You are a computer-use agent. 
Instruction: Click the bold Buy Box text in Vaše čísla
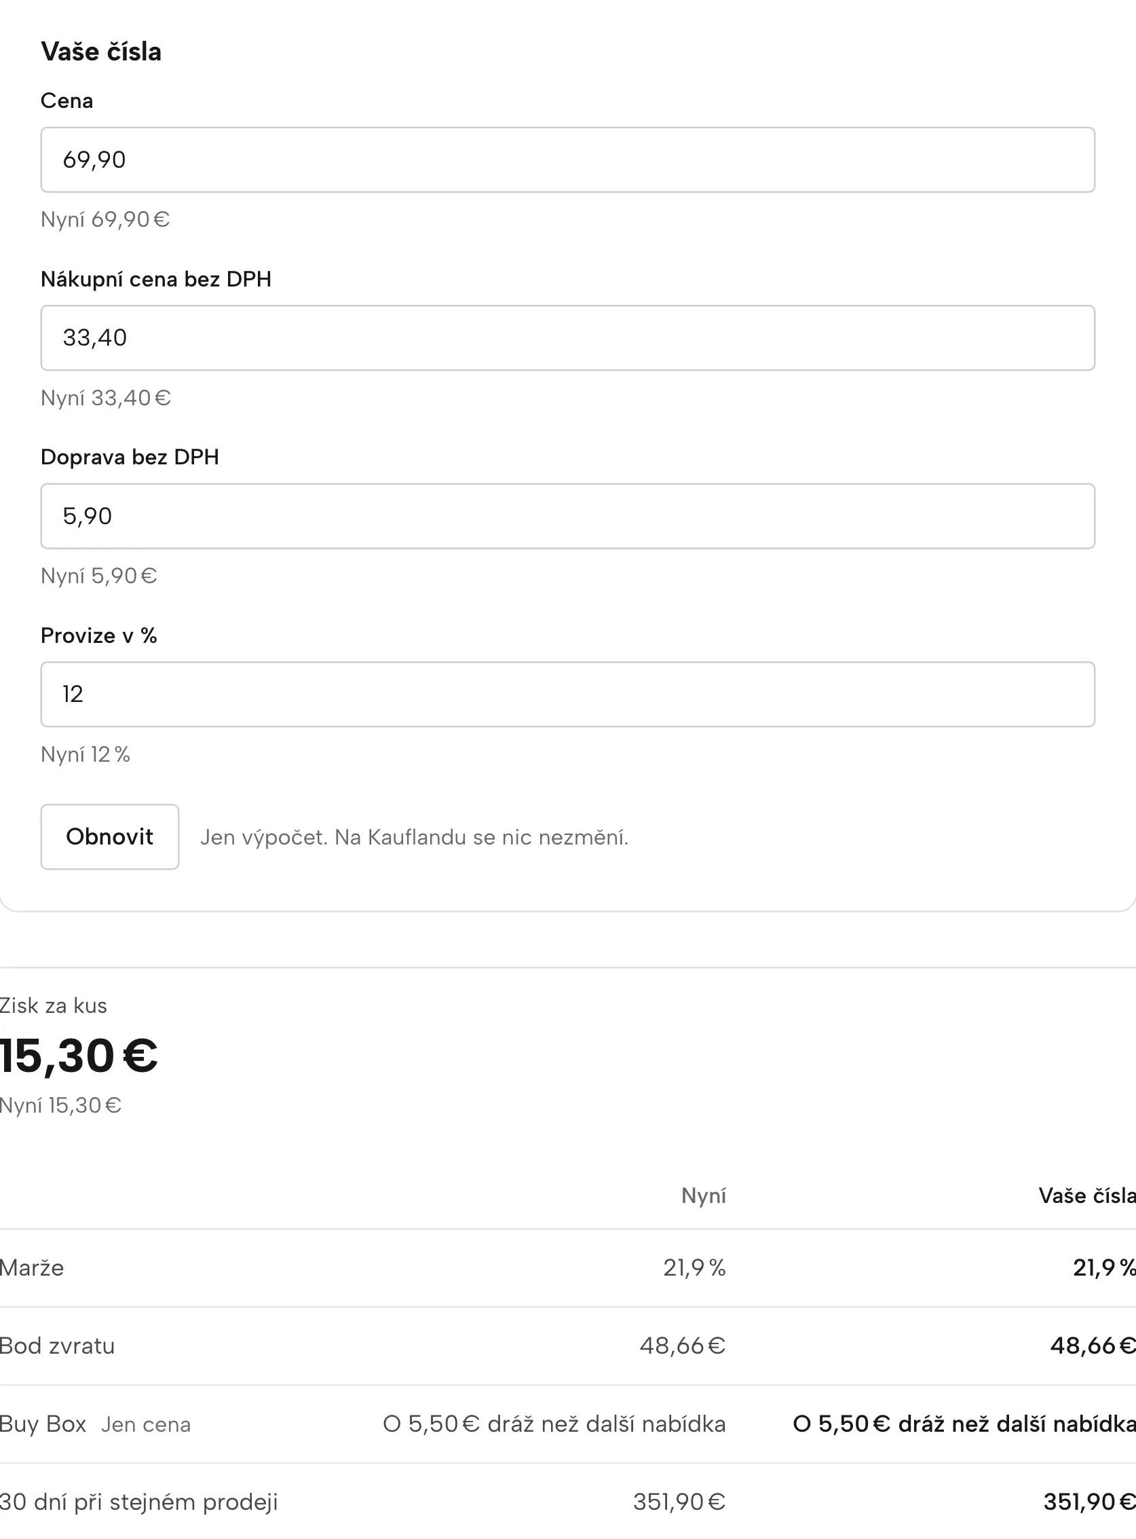click(x=964, y=1424)
